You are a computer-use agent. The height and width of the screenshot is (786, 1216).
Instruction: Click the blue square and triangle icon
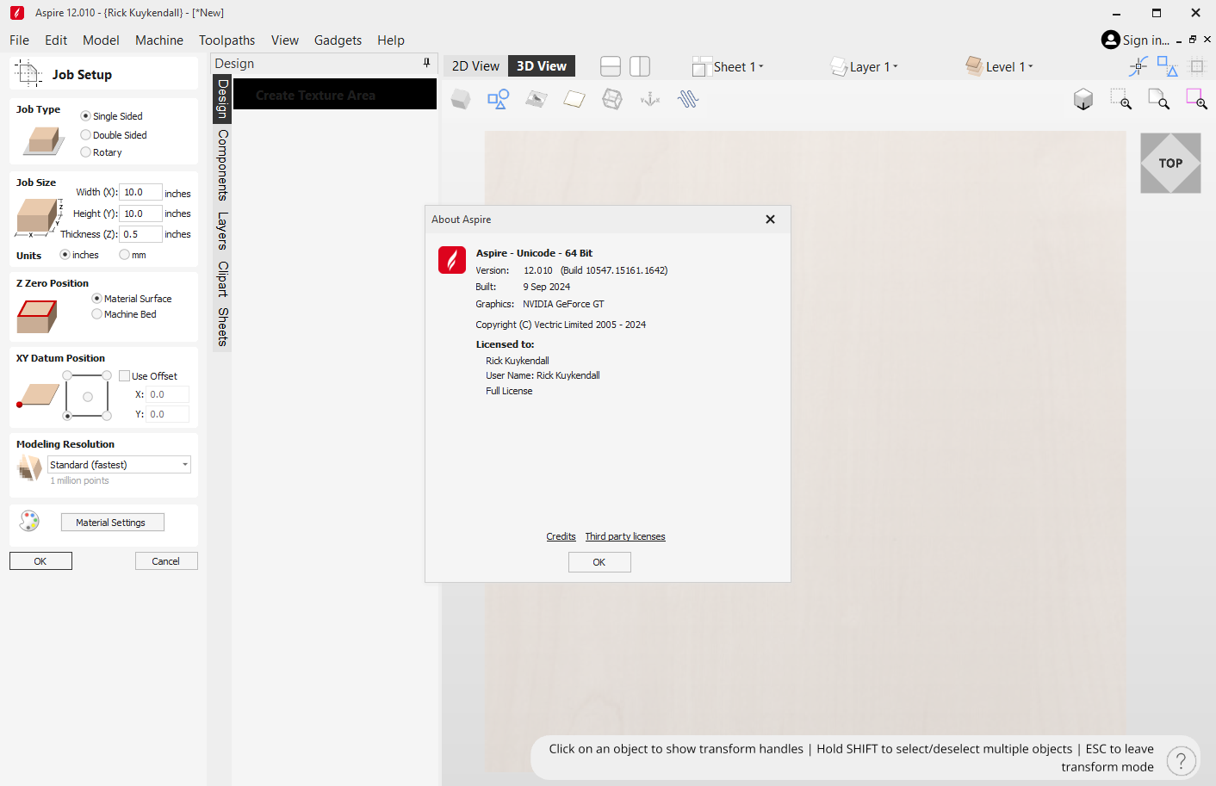(x=1168, y=66)
